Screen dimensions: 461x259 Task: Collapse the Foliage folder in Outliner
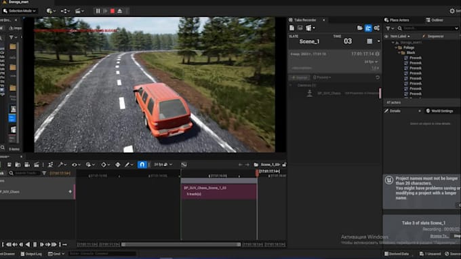point(396,47)
